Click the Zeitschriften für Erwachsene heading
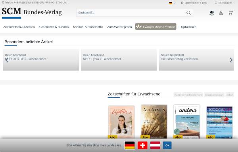The width and height of the screenshot is (238, 152). (x=134, y=94)
